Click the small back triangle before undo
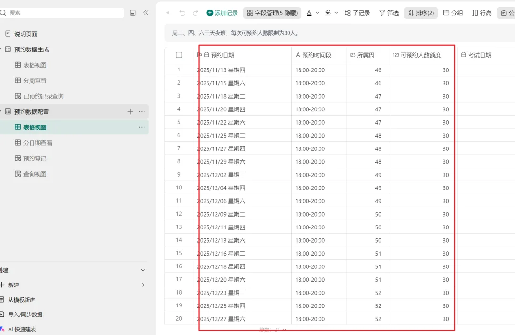The width and height of the screenshot is (515, 335). pyautogui.click(x=168, y=13)
